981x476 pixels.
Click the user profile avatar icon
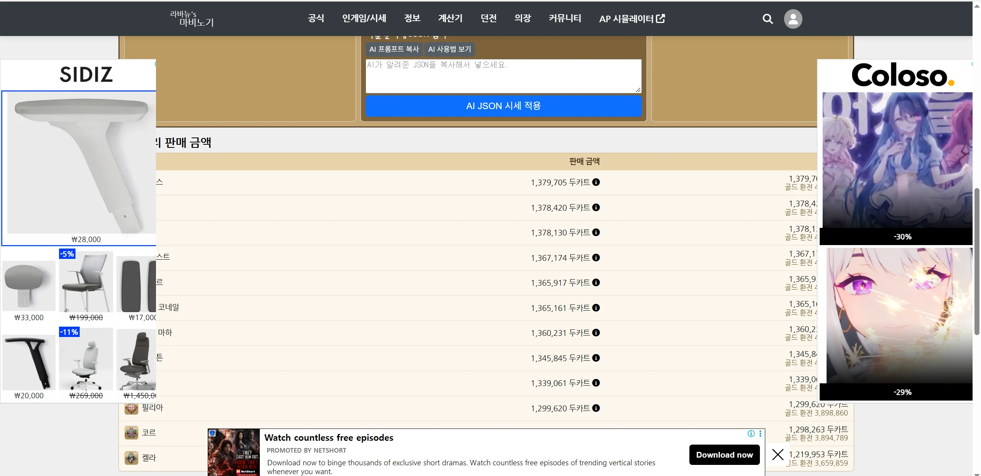coord(793,19)
